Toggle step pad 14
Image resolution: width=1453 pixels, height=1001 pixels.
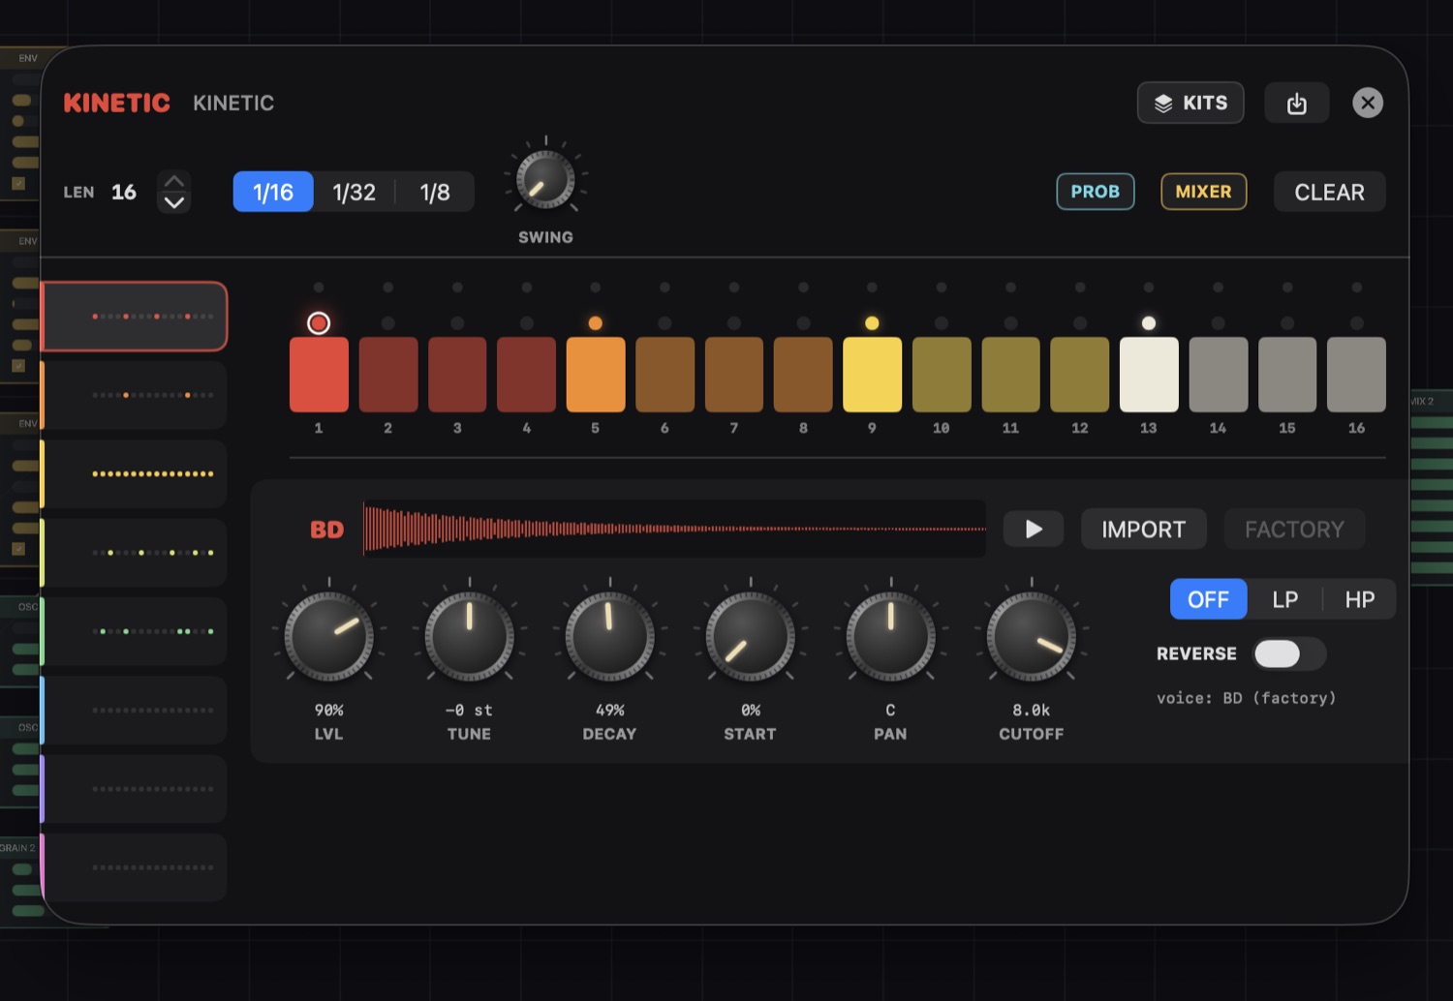pyautogui.click(x=1219, y=375)
